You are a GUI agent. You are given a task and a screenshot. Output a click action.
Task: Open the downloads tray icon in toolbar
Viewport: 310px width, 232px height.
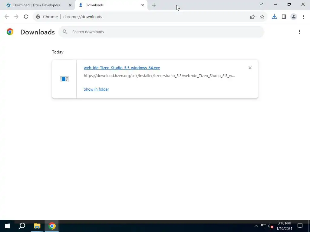click(x=274, y=17)
